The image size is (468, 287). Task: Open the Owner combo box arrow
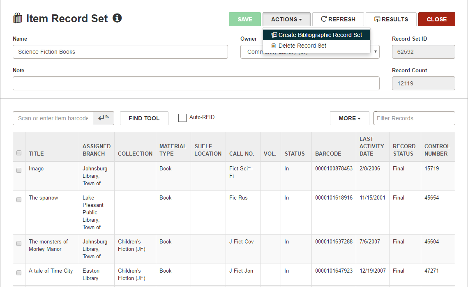pyautogui.click(x=375, y=52)
